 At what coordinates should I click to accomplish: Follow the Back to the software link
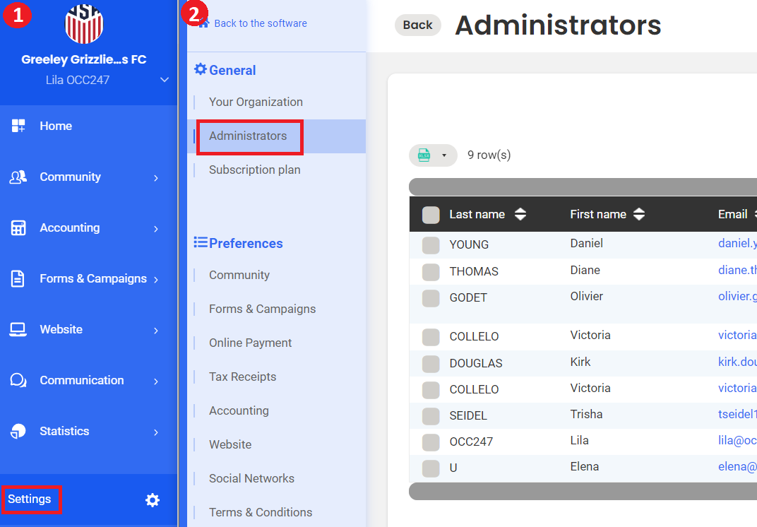[x=260, y=23]
